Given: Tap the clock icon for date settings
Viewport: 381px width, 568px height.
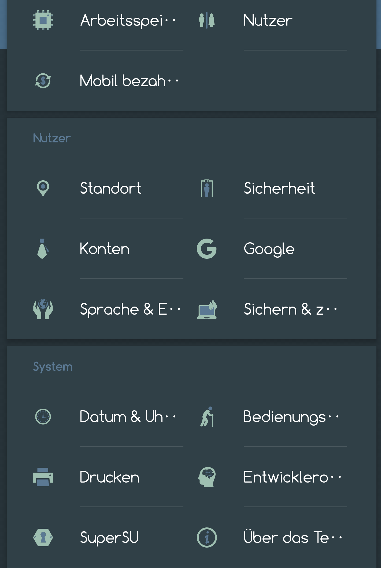Looking at the screenshot, I should point(43,417).
